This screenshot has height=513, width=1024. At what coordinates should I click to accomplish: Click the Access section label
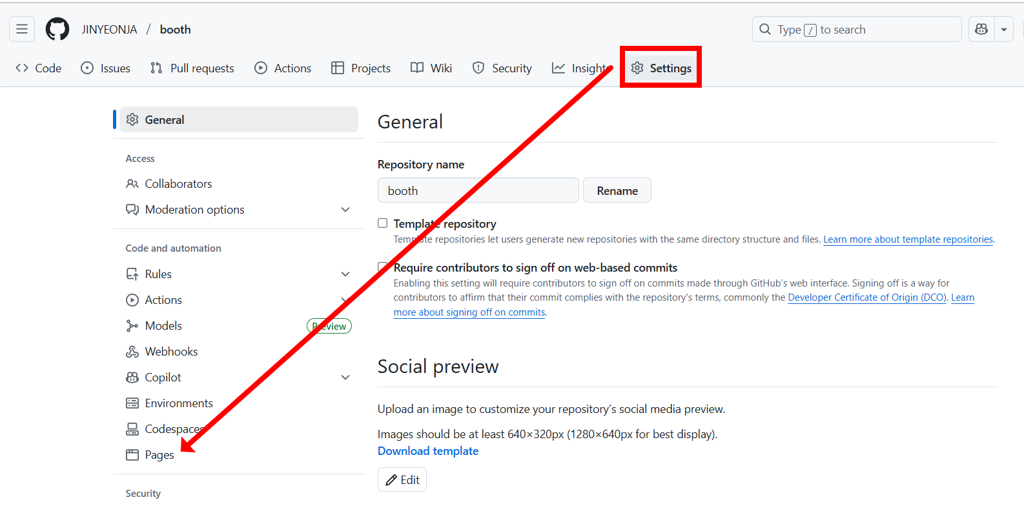(x=140, y=159)
